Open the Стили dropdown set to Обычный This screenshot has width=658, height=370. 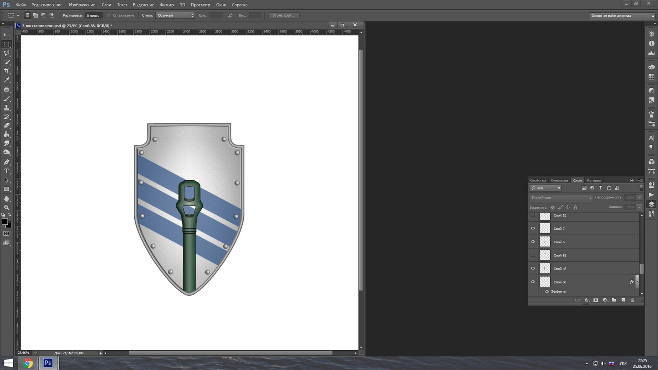click(x=175, y=15)
